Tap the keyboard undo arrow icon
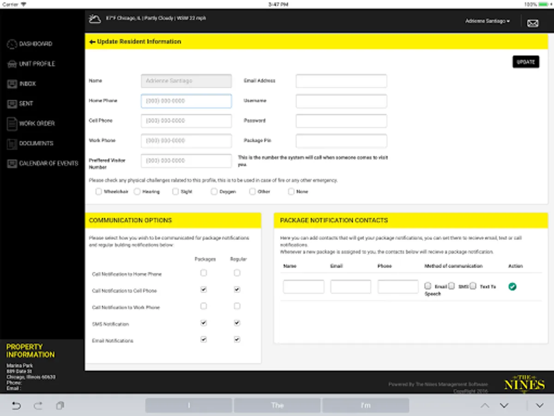Screen dimensions: 554x416 (x=16, y=406)
